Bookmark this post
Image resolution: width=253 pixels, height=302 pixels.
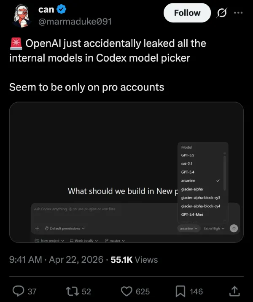pos(180,291)
